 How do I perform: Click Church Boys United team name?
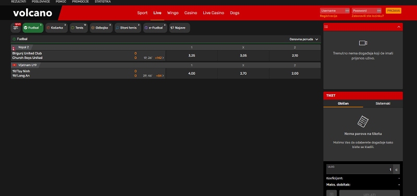click(28, 58)
